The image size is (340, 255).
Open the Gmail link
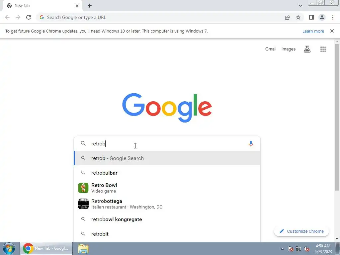pyautogui.click(x=271, y=49)
